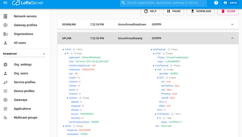Open Org. users page
Viewport: 242px width, 137px height.
click(21, 73)
